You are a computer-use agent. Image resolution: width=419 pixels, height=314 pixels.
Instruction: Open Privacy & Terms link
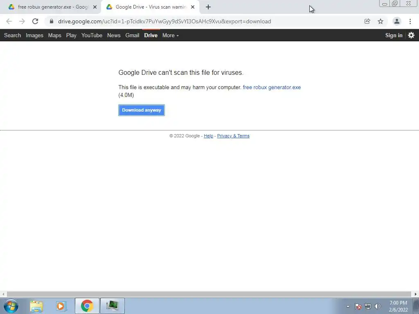click(x=233, y=136)
